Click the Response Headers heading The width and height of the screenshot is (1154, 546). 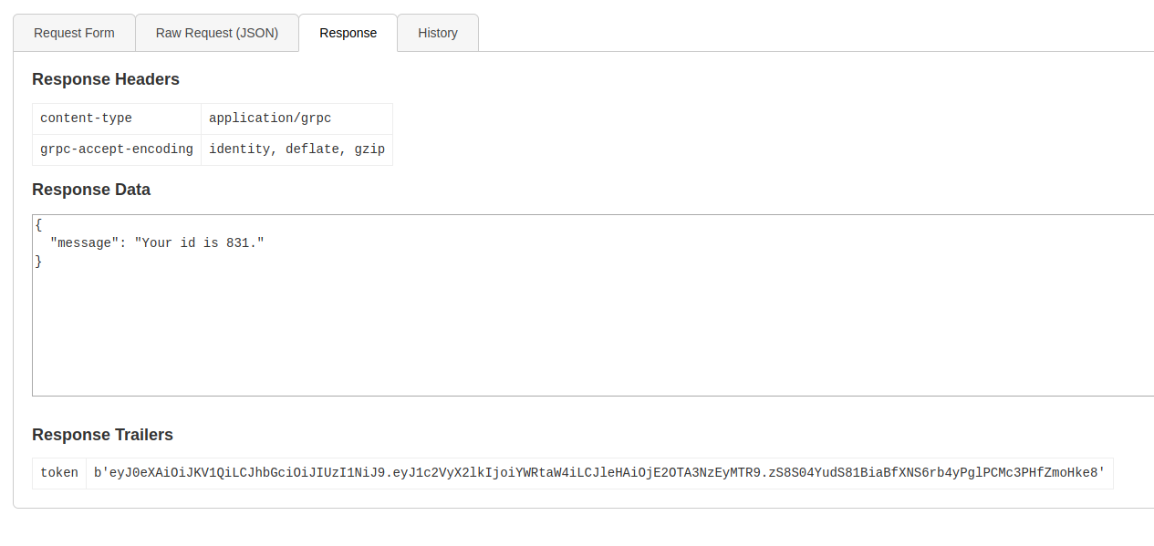click(x=106, y=79)
